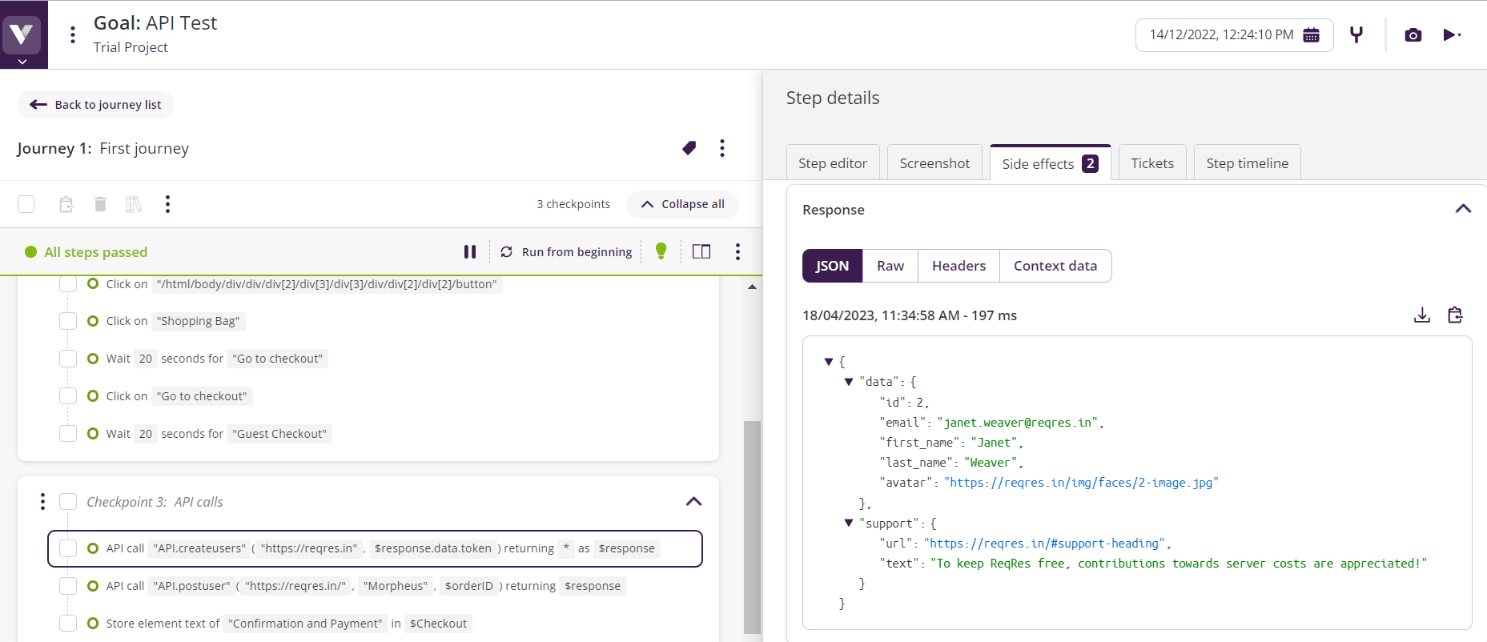Collapse the Response section
The image size is (1487, 642).
[x=1462, y=209]
